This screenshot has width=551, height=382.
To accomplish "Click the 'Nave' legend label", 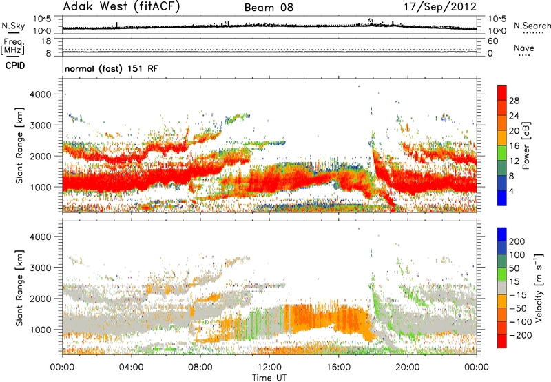I will pos(524,48).
